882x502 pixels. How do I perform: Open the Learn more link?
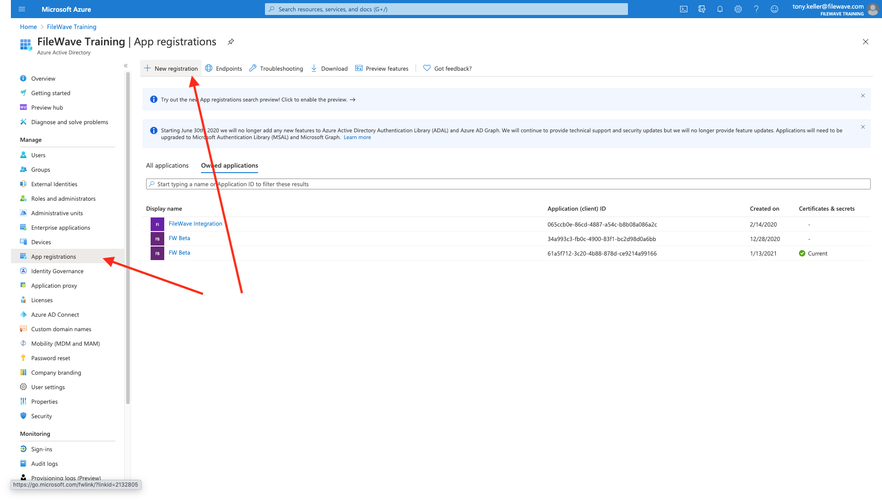point(357,137)
